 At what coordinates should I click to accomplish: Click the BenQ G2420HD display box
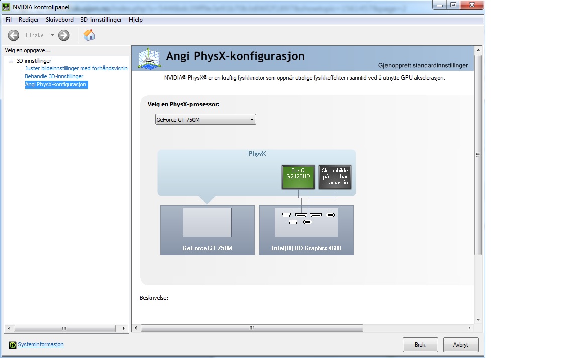(x=298, y=177)
